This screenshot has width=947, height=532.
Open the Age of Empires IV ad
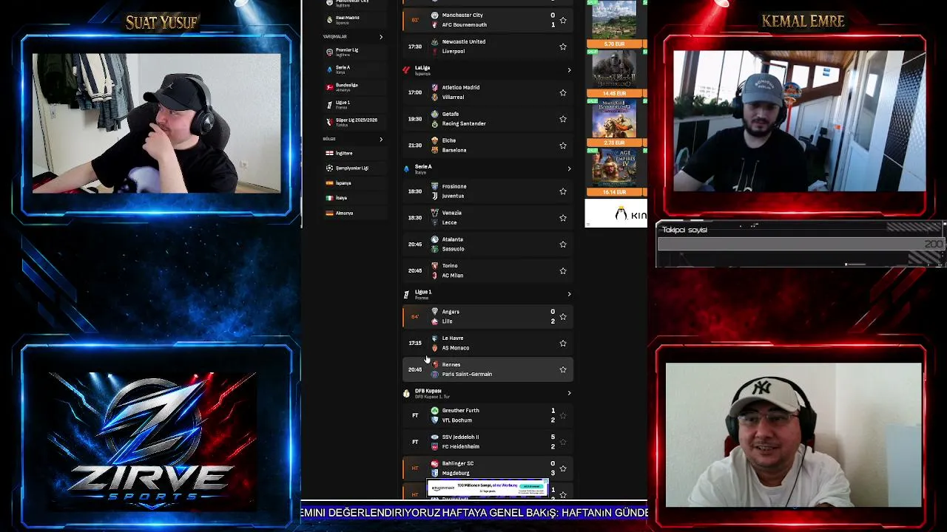click(x=615, y=171)
